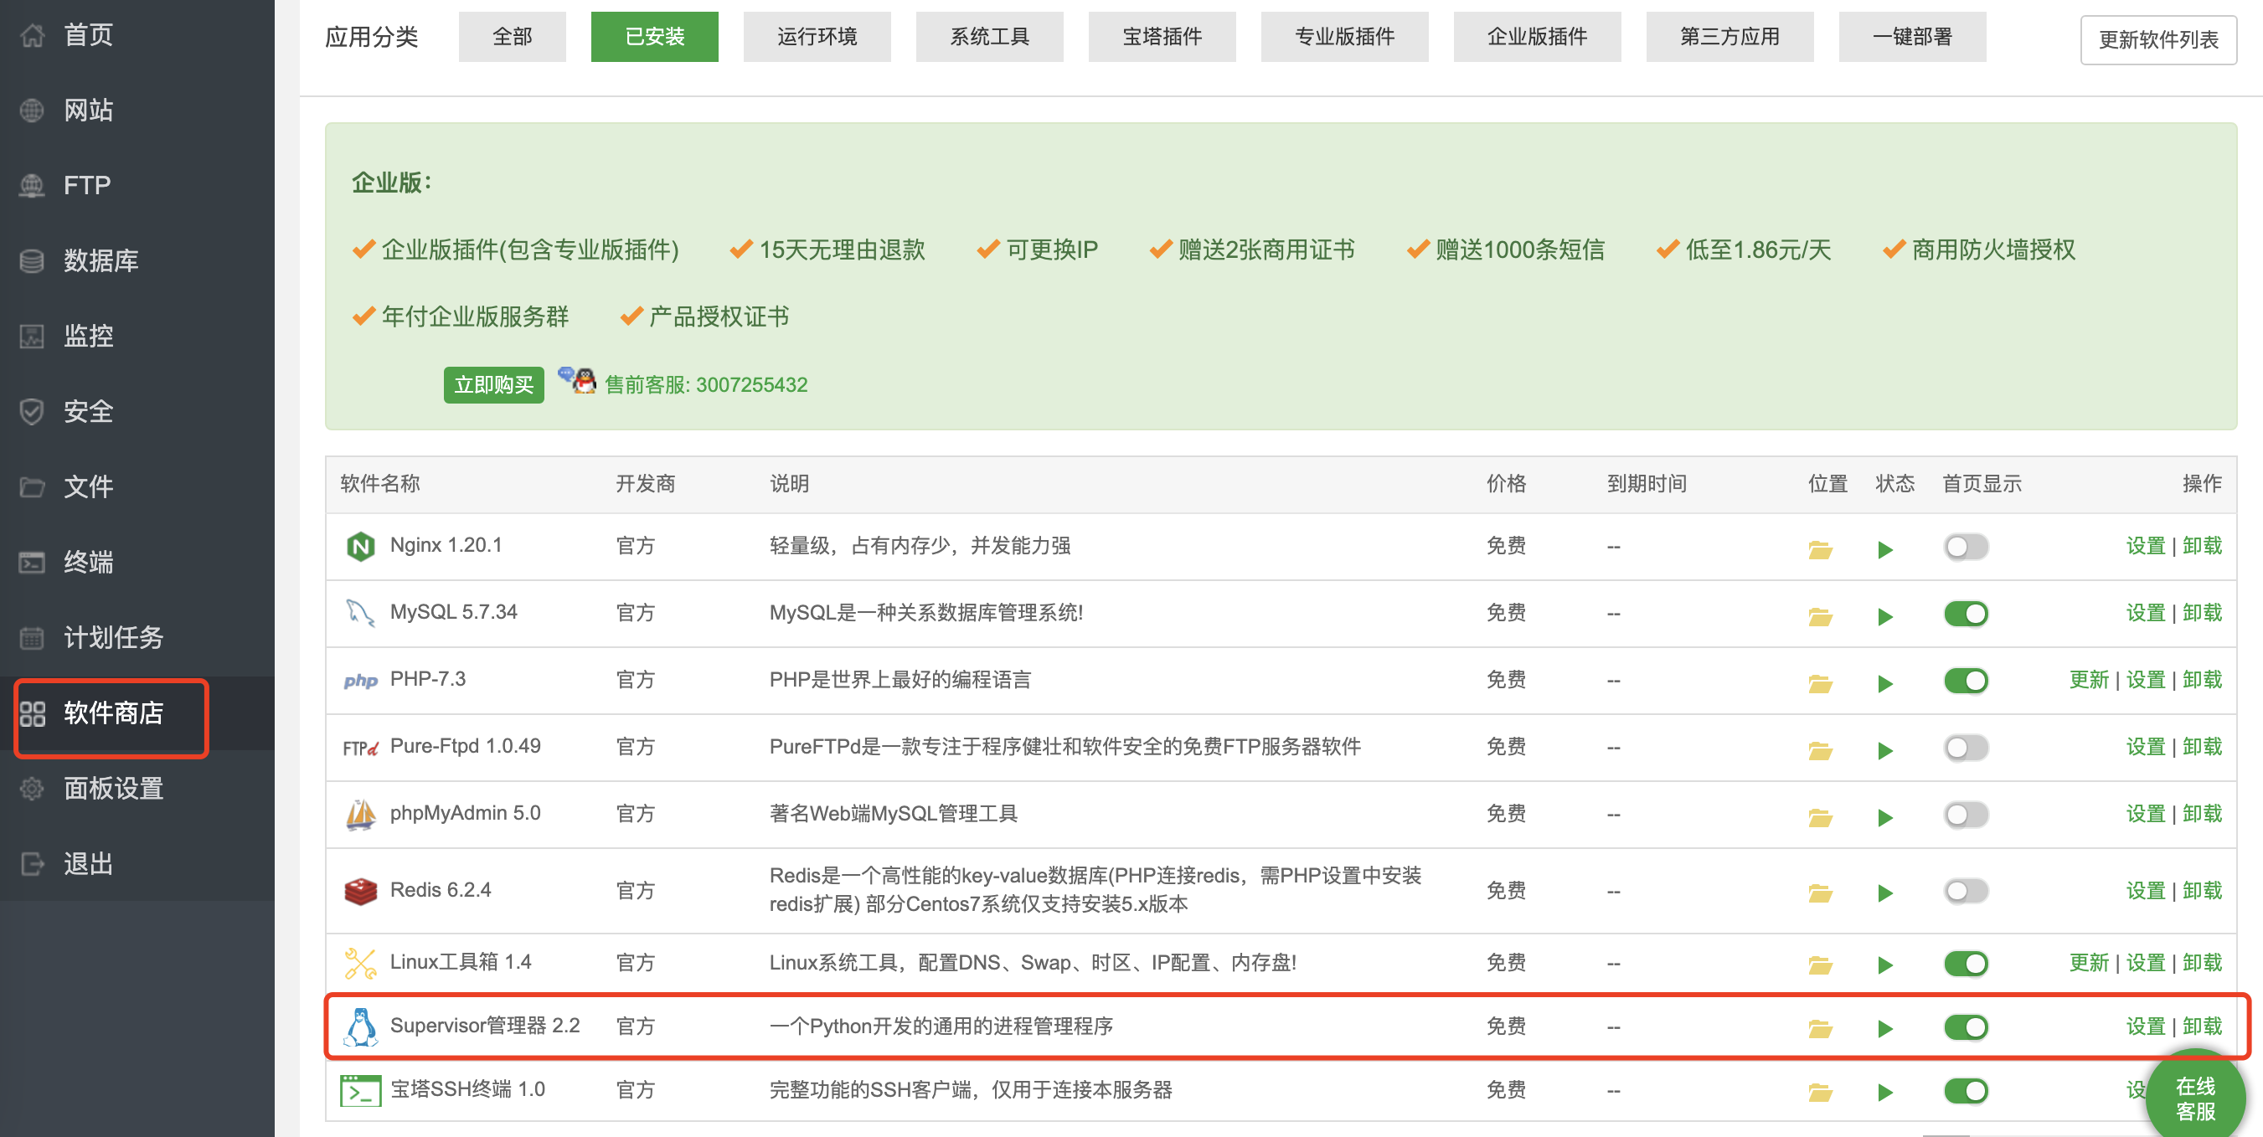Select the 运行环境 category tab
The height and width of the screenshot is (1137, 2263).
click(x=817, y=37)
